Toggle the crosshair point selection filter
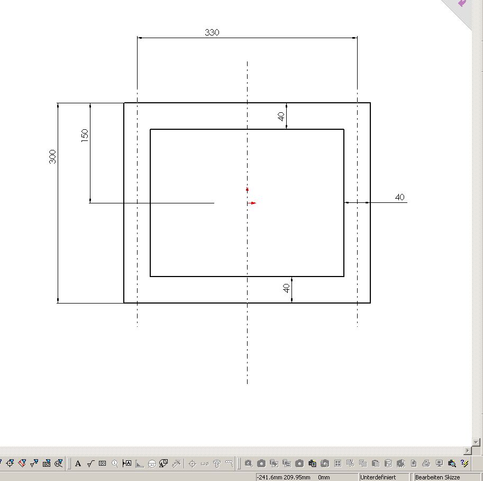 tap(10, 463)
